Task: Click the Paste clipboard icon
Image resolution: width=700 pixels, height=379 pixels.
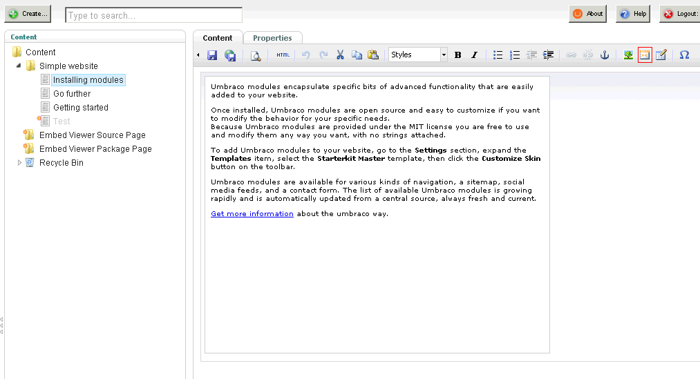Action: (372, 55)
